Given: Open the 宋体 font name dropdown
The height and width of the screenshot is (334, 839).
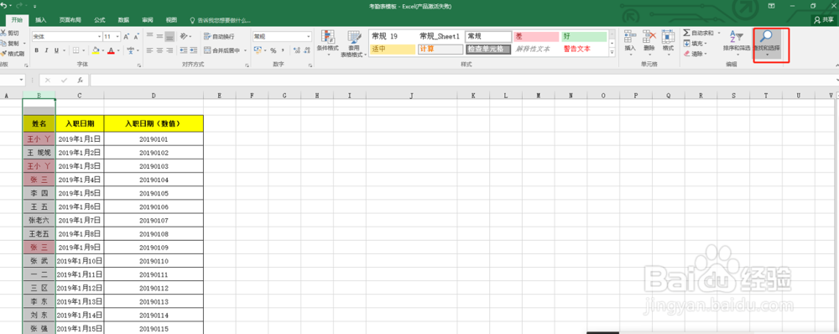Looking at the screenshot, I should 100,36.
